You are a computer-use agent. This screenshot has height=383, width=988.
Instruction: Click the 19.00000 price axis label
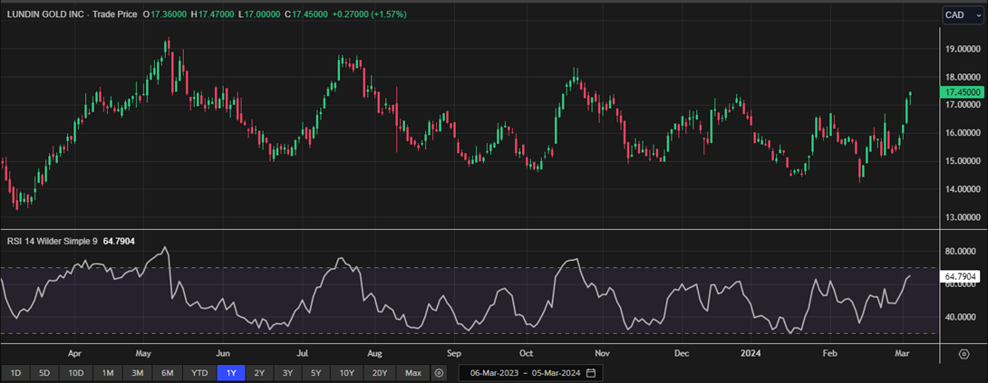point(962,49)
